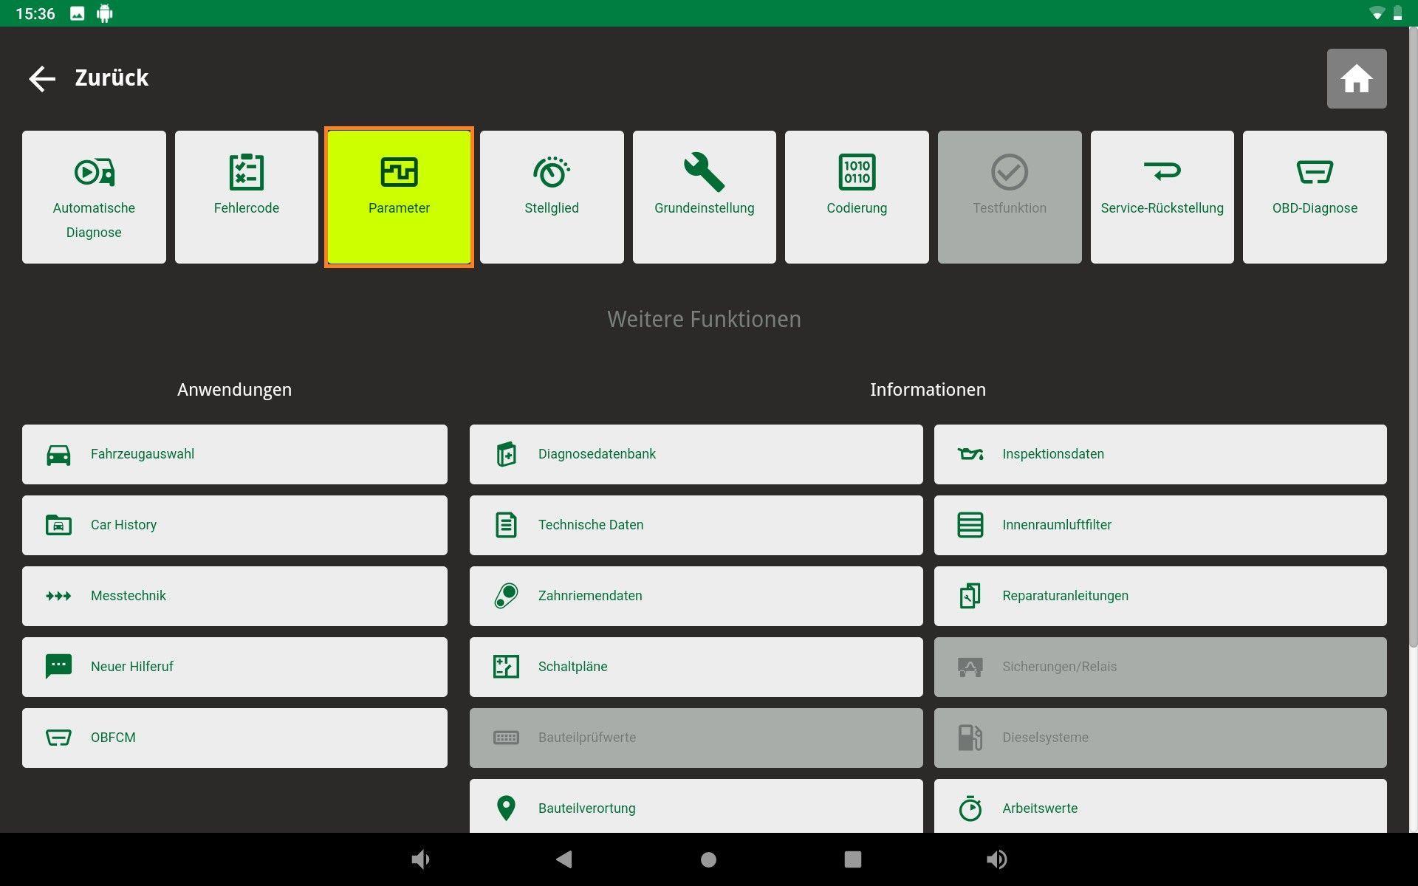Launch Messtechnik application
This screenshot has height=886, width=1418.
click(x=235, y=596)
